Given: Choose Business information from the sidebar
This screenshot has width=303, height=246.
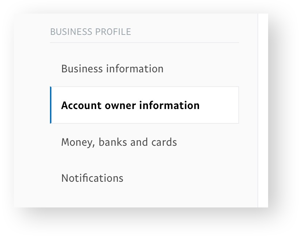Looking at the screenshot, I should tap(112, 69).
